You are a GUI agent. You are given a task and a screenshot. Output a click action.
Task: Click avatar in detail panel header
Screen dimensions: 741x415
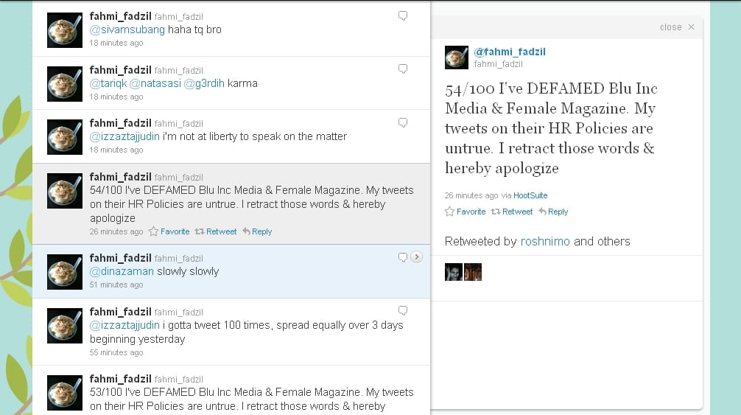click(457, 57)
